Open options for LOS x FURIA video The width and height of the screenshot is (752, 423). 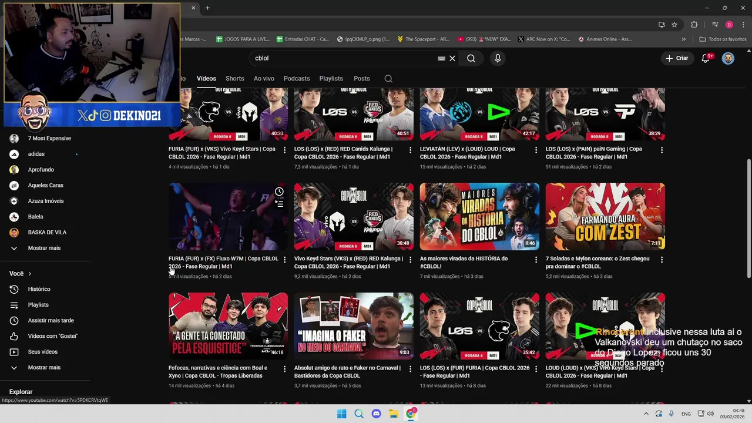536,369
